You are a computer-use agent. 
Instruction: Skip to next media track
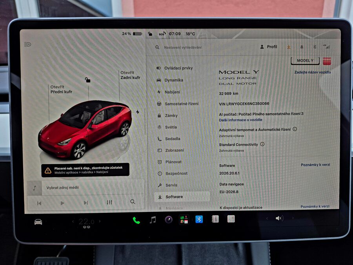[86, 203]
